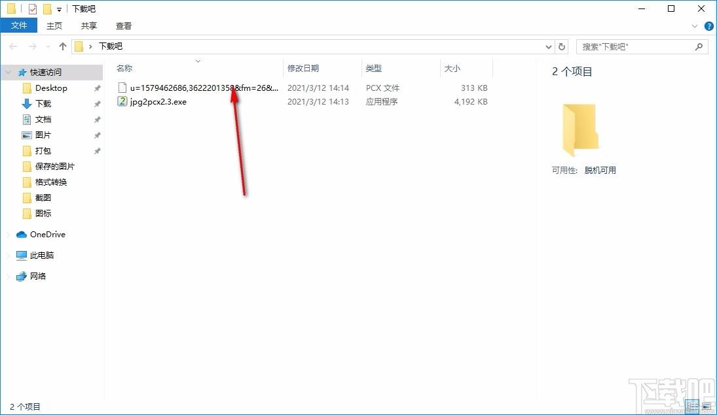Switch to the 主页 ribbon tab
The image size is (717, 415).
[x=54, y=25]
